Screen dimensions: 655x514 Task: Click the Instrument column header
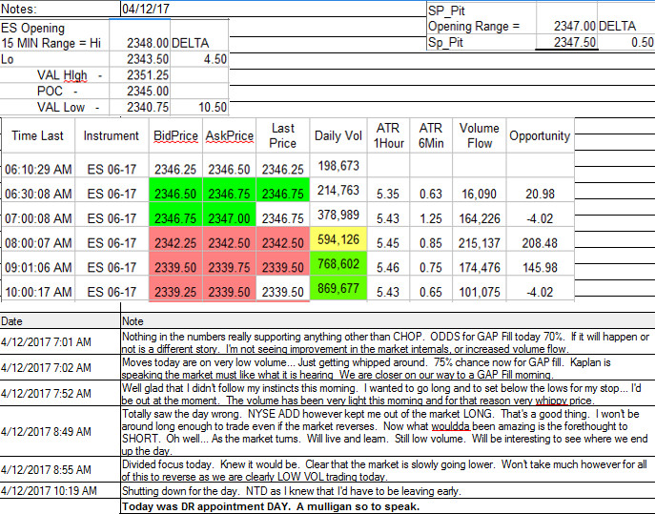[x=112, y=135]
